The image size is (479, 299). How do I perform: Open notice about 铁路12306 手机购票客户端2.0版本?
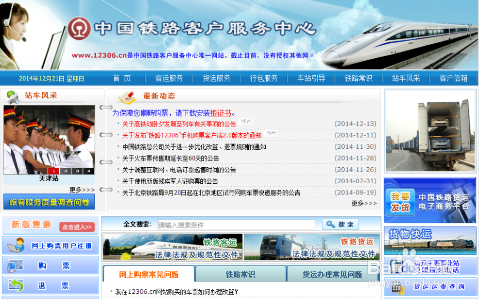(192, 135)
